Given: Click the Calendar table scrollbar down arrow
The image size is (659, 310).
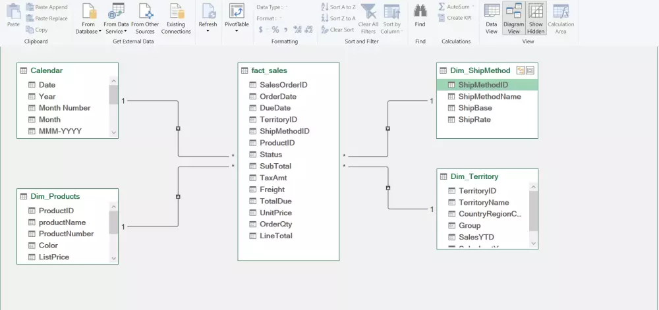Looking at the screenshot, I should [x=113, y=132].
